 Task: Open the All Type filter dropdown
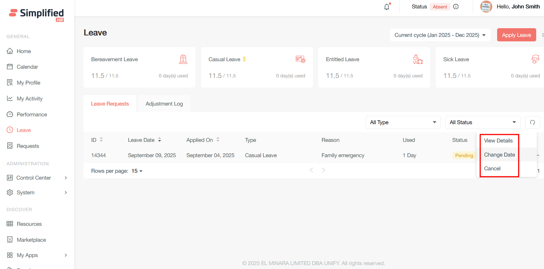pos(403,122)
